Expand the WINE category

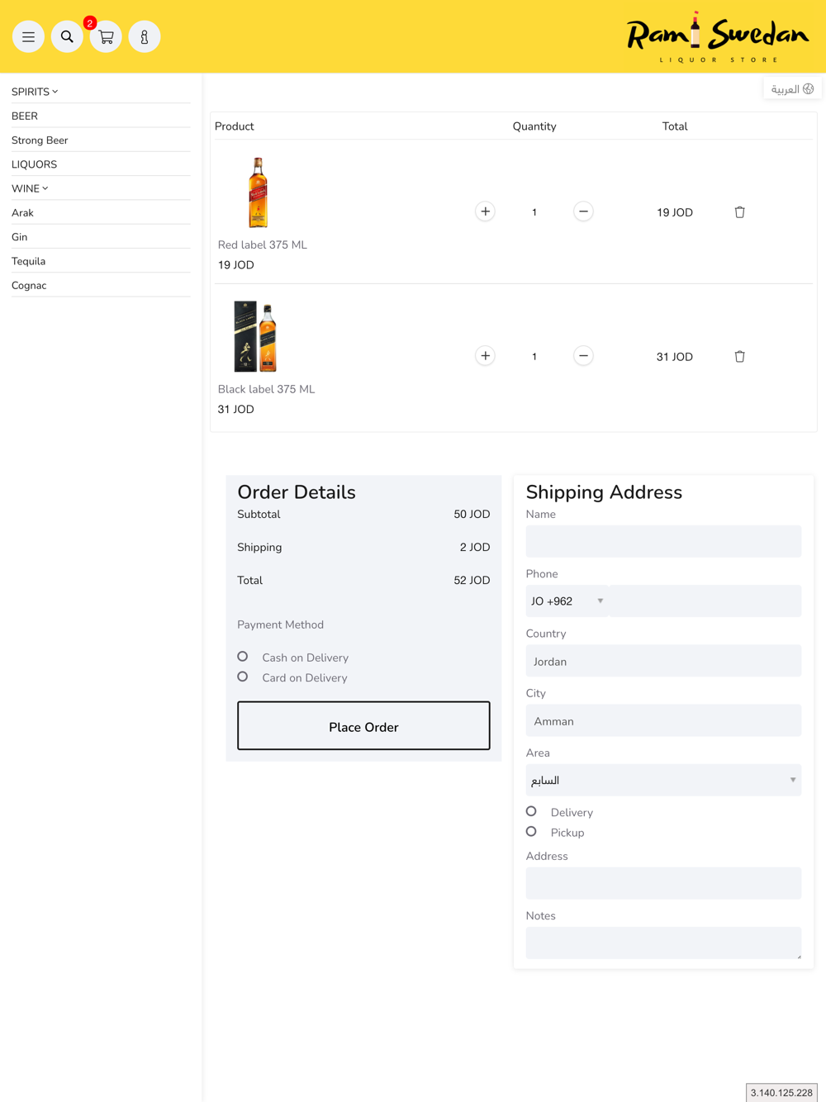[30, 188]
